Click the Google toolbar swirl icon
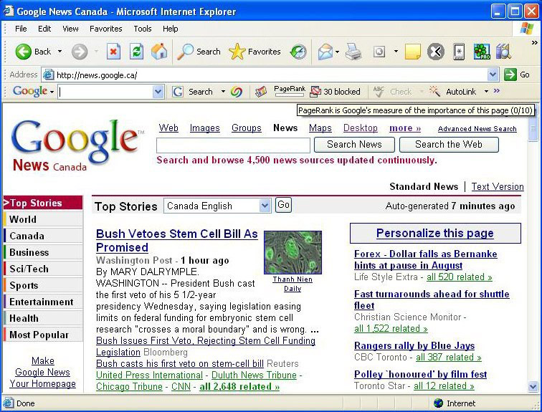Image resolution: width=542 pixels, height=412 pixels. 236,92
